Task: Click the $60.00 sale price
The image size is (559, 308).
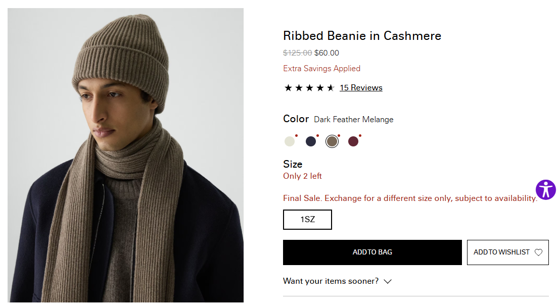Action: click(x=327, y=53)
